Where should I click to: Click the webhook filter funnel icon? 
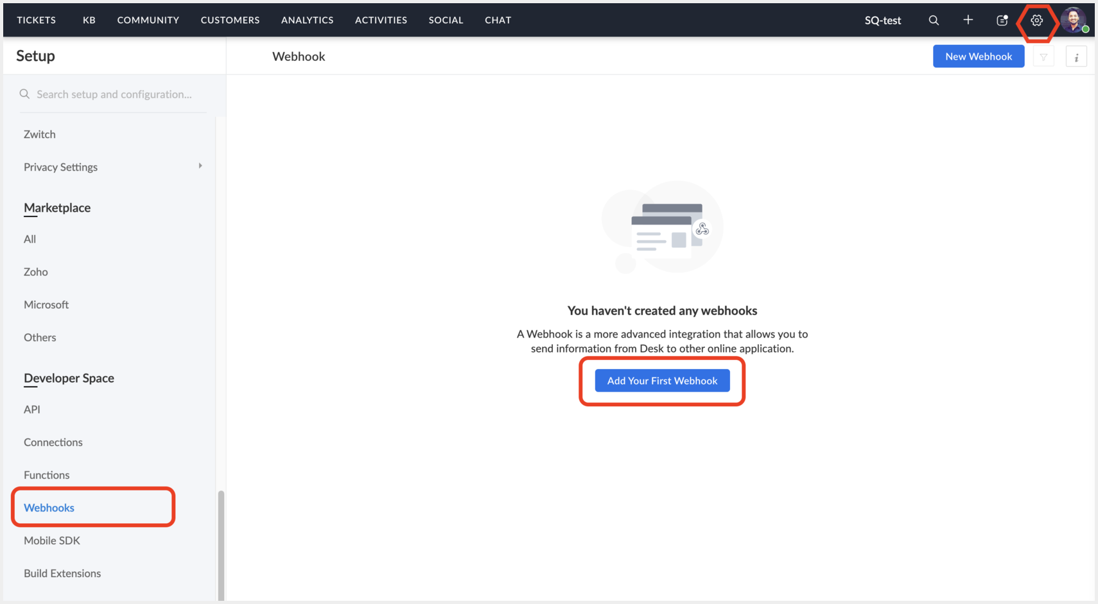coord(1043,57)
